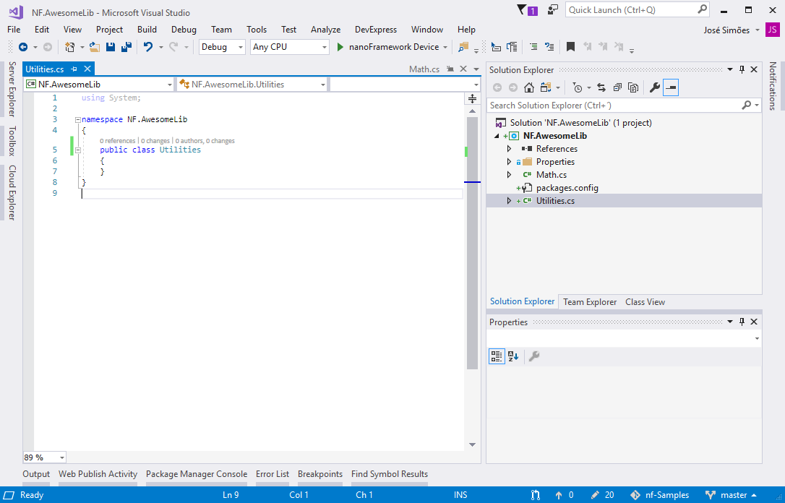
Task: Click the pending changes pencil in status bar
Action: pos(595,495)
